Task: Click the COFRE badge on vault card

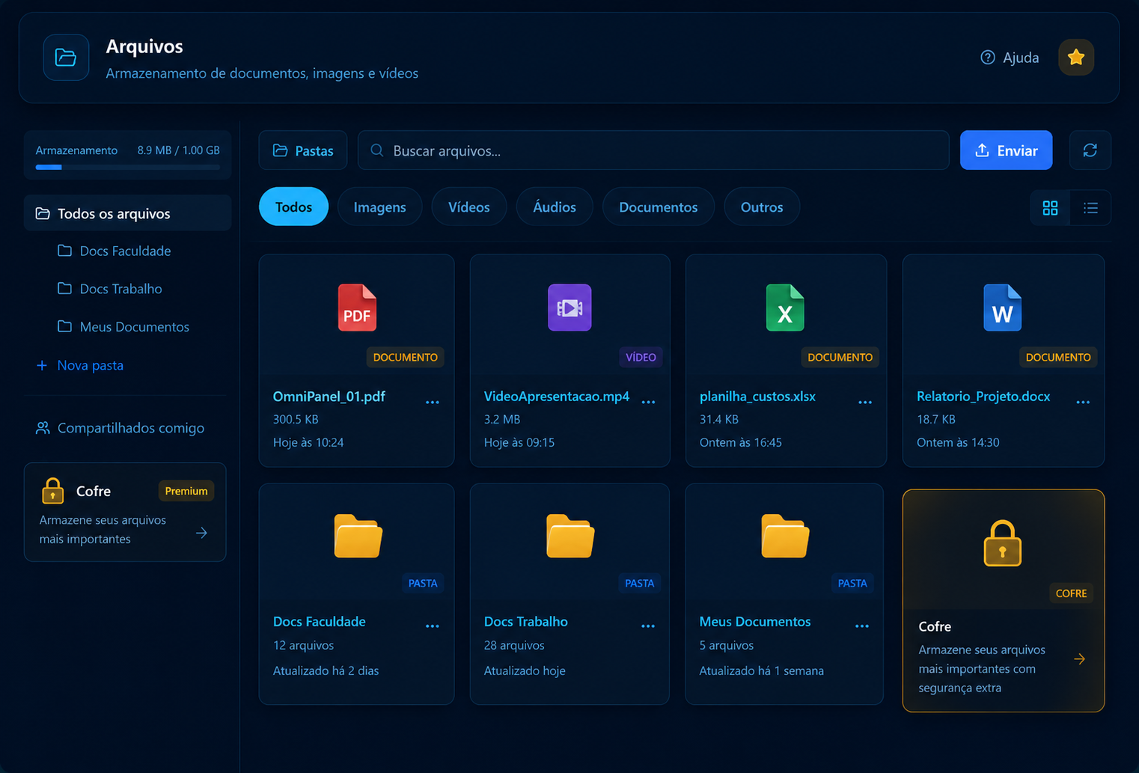Action: pyautogui.click(x=1071, y=593)
